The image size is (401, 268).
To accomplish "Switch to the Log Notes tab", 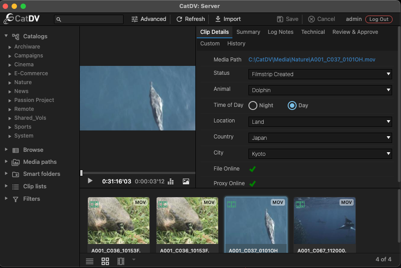I will pos(281,32).
